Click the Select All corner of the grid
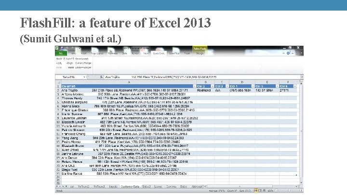This screenshot has height=195, width=347. click(58, 82)
